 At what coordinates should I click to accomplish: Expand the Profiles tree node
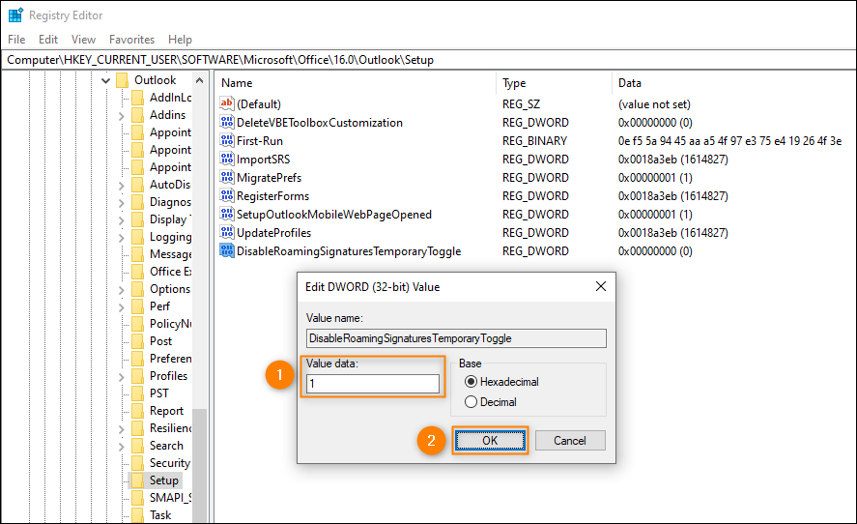[x=122, y=376]
